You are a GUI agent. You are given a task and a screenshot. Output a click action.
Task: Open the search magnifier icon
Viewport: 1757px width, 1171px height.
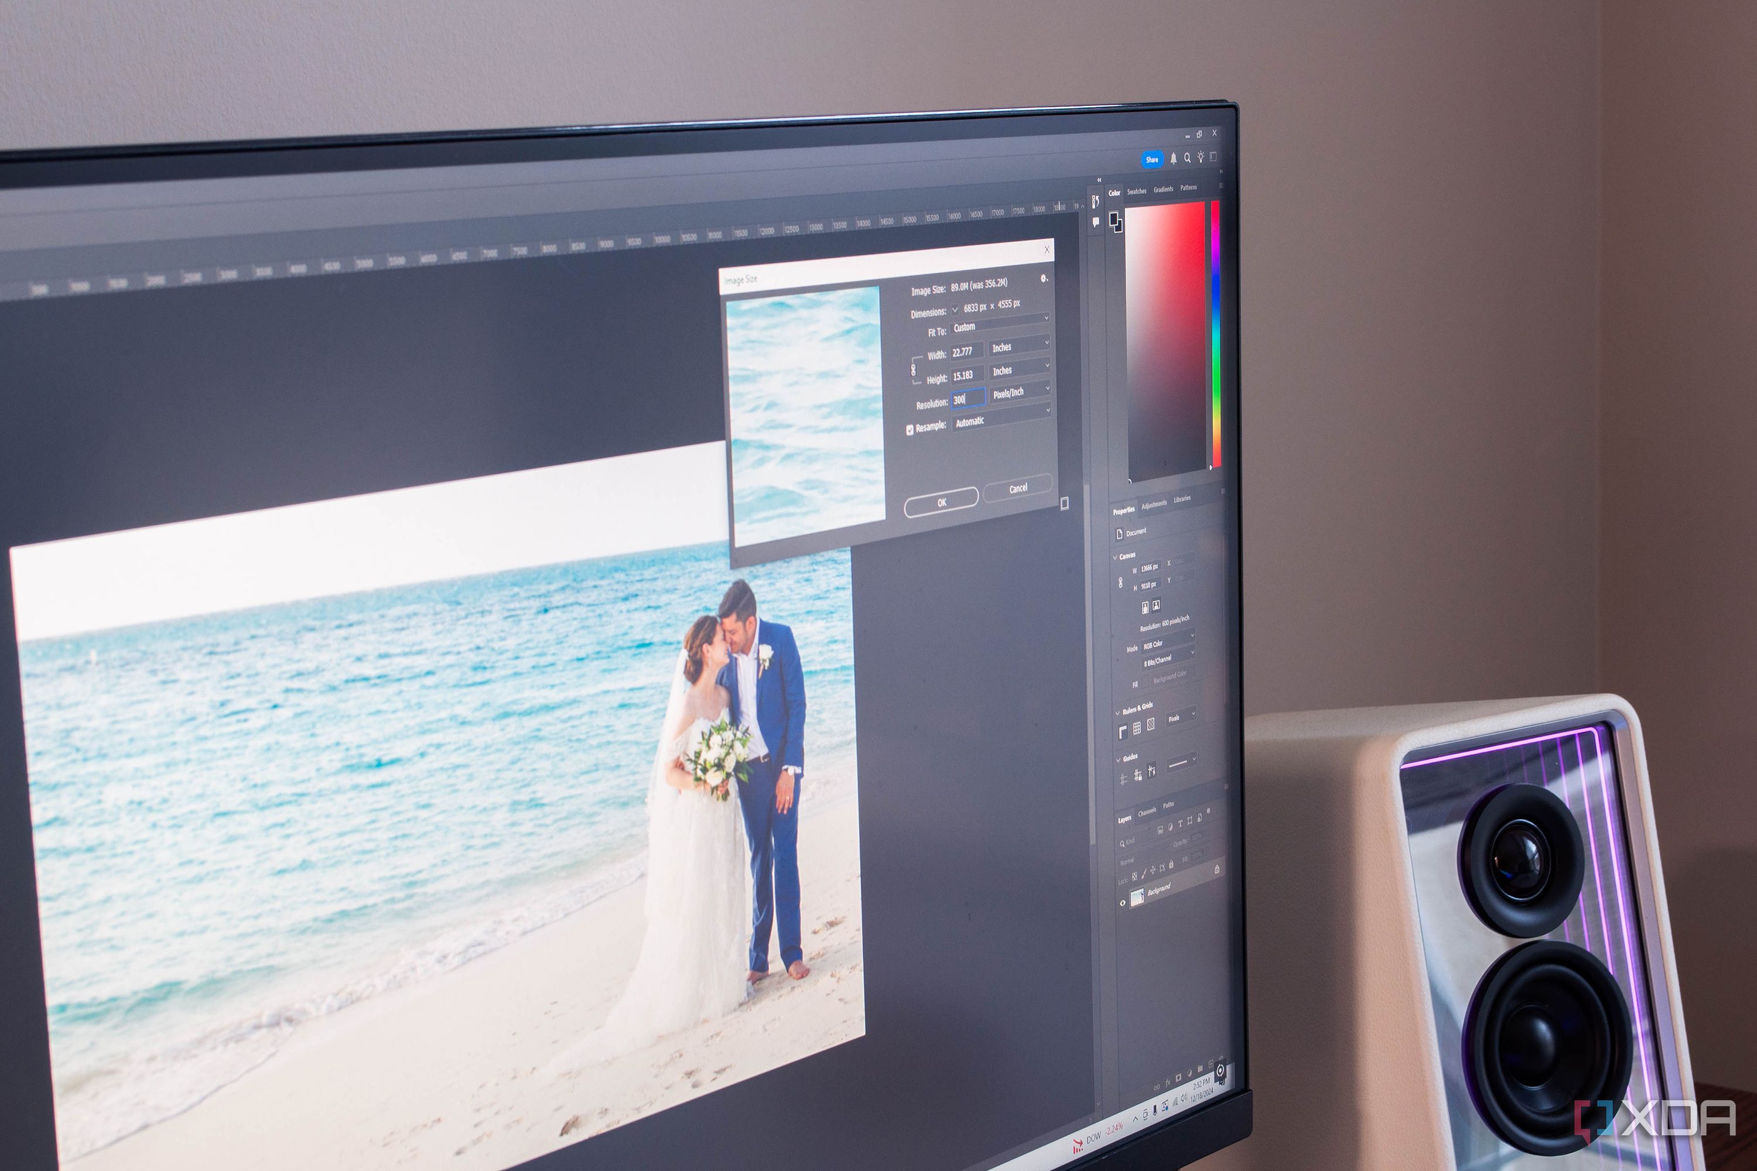[1187, 157]
